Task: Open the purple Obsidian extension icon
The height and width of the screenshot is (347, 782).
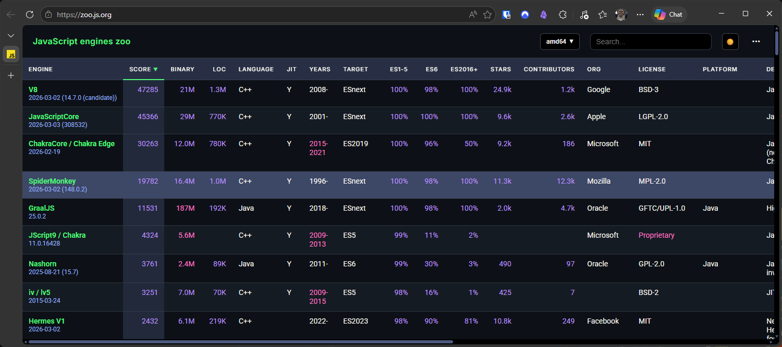Action: [x=543, y=15]
